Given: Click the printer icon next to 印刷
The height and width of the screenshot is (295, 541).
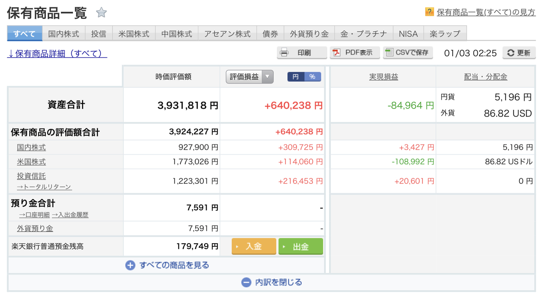Looking at the screenshot, I should pos(284,53).
